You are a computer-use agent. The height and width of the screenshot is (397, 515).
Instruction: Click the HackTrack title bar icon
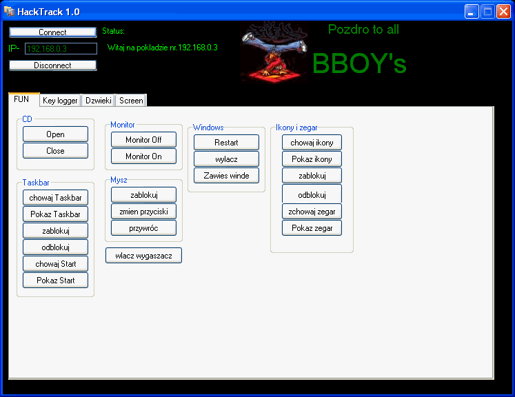10,11
